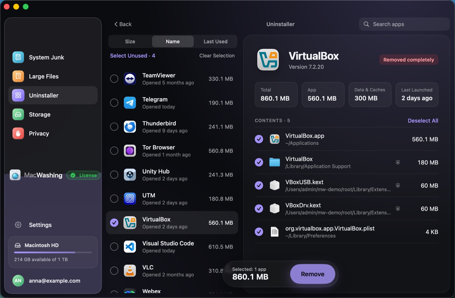
Task: Click the Telegram app icon
Action: pyautogui.click(x=130, y=103)
